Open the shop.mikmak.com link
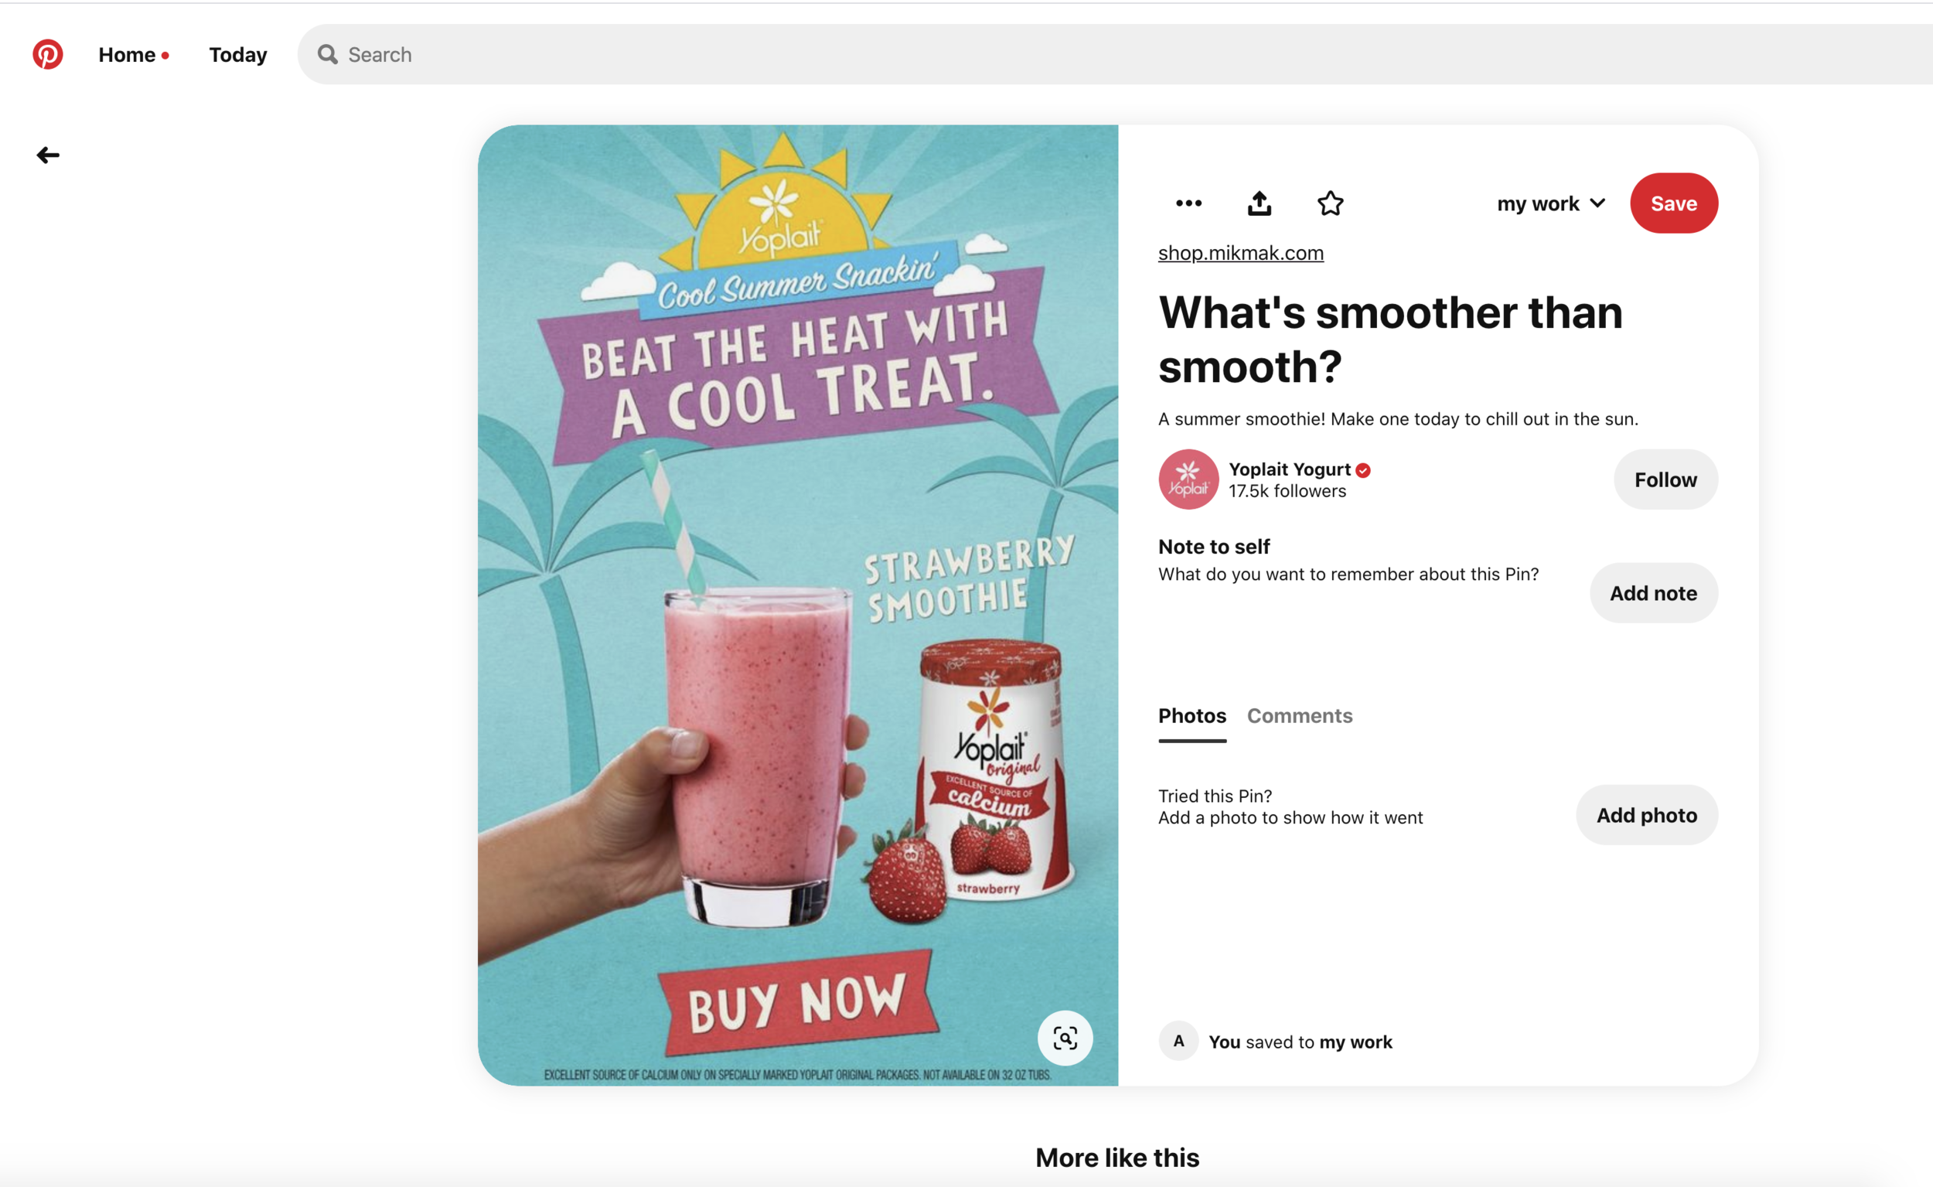1933x1187 pixels. click(x=1240, y=253)
